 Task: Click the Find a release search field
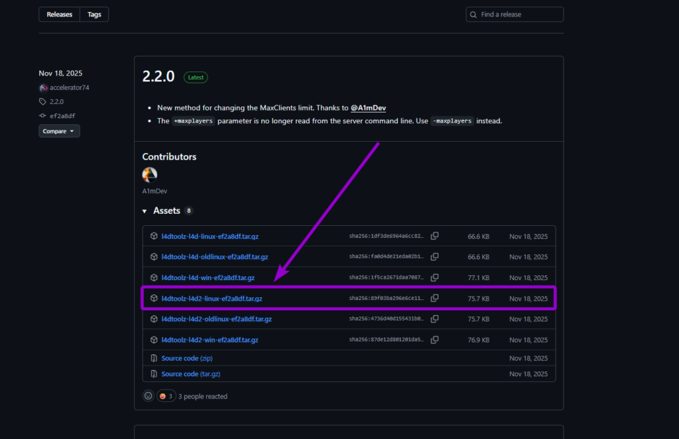point(515,14)
